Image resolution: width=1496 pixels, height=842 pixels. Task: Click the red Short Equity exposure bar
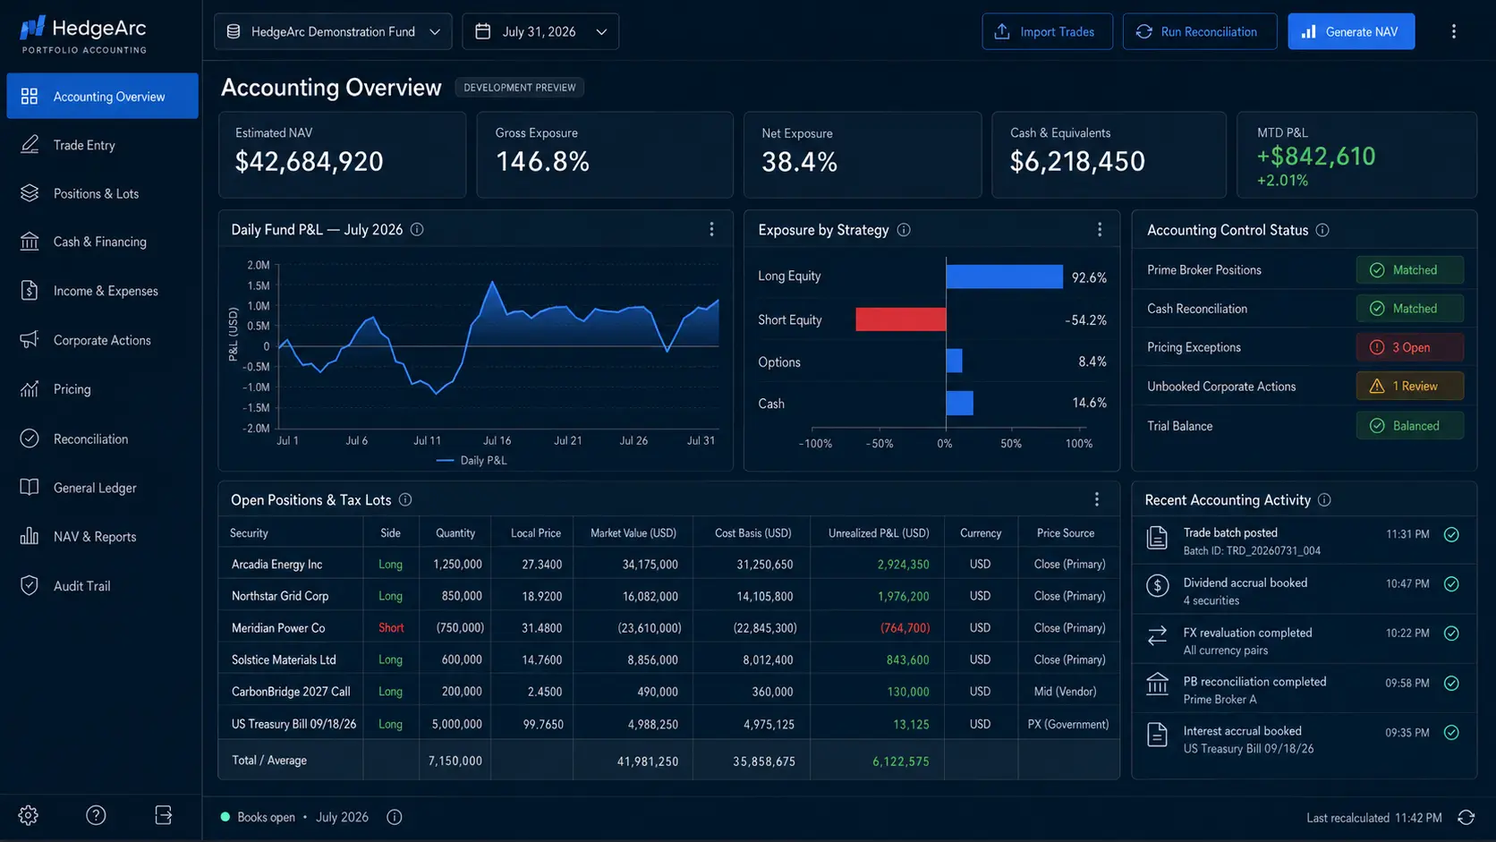[901, 319]
